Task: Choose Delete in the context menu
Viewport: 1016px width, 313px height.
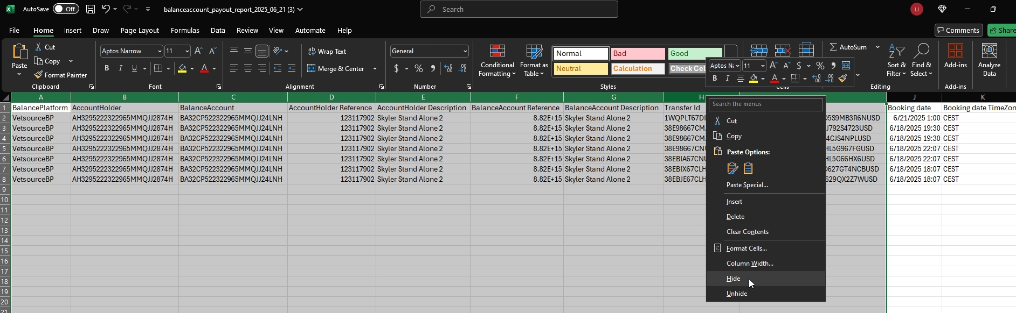Action: [x=766, y=217]
